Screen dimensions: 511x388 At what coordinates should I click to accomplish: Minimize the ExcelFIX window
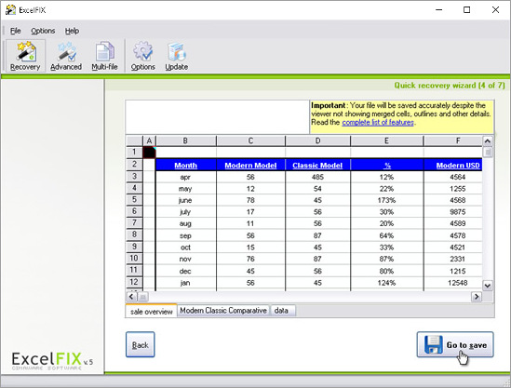pos(438,10)
